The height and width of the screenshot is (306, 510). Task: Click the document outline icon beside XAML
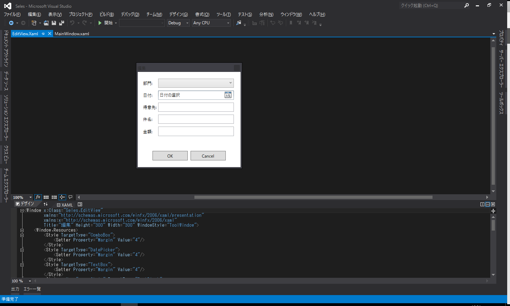click(x=80, y=204)
